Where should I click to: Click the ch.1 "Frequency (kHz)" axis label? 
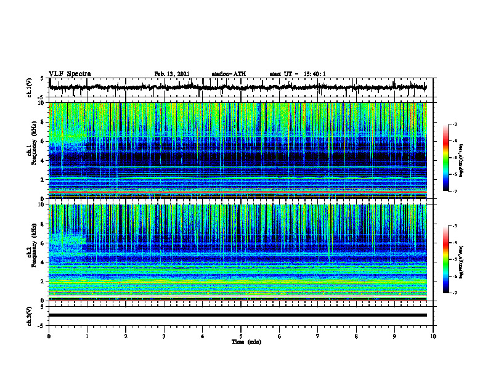point(34,143)
